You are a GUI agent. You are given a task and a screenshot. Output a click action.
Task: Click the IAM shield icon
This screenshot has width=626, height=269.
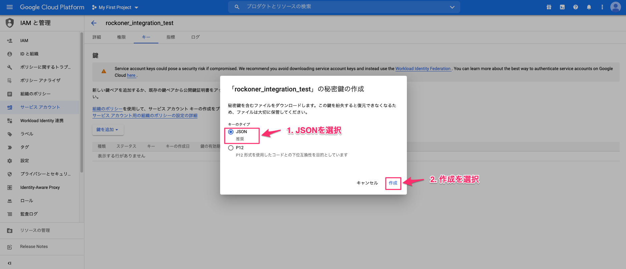click(x=10, y=23)
